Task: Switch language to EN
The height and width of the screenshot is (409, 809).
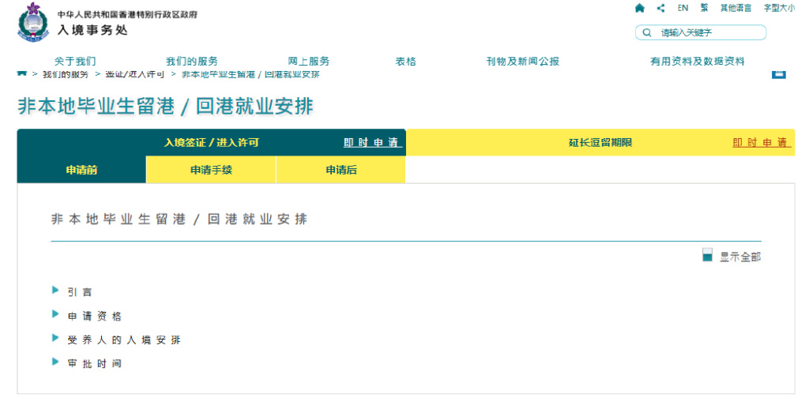Action: point(683,8)
